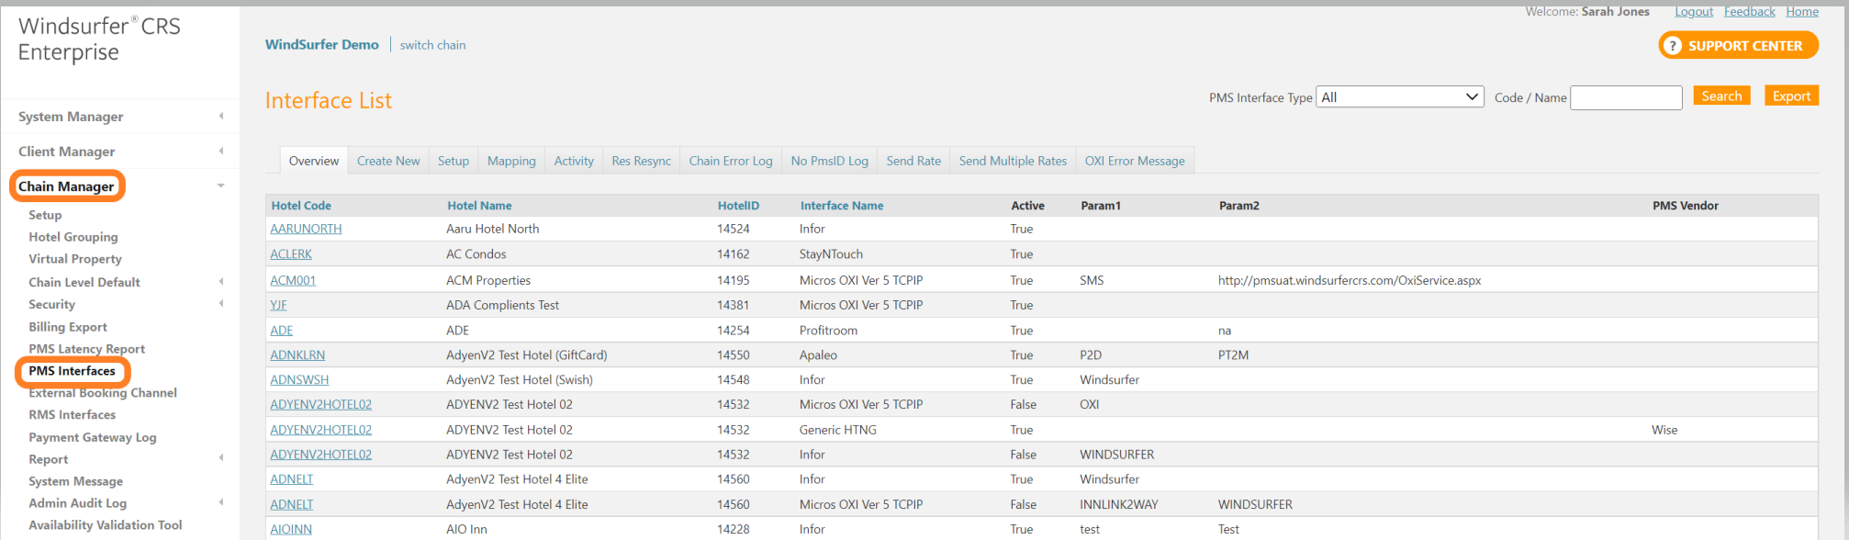Open the ADNKLRN hotel code link
This screenshot has height=540, width=1849.
point(297,355)
